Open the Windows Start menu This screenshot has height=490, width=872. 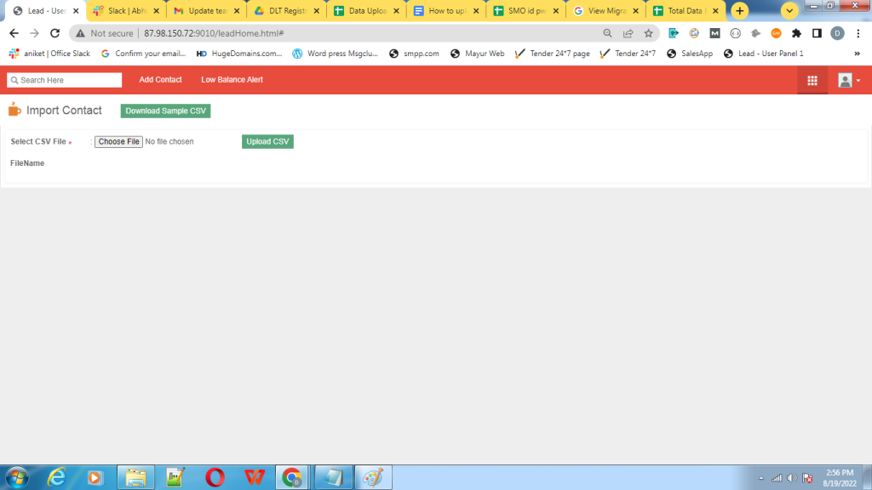(16, 477)
